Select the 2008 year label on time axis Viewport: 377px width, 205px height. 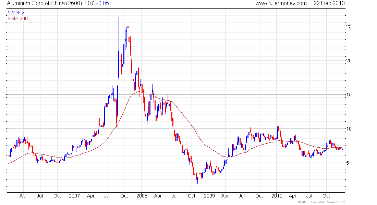(142, 196)
